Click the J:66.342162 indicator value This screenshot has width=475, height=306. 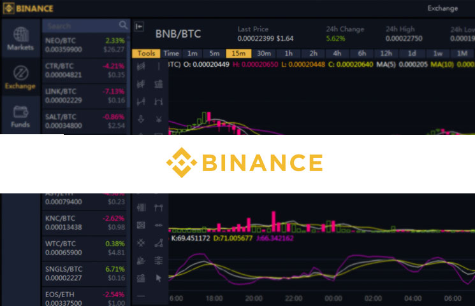(275, 239)
